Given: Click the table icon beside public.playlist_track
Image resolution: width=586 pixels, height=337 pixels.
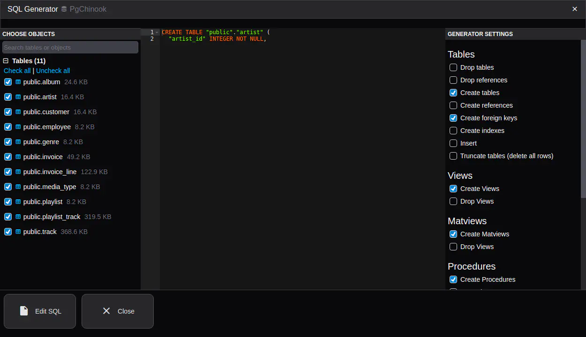Looking at the screenshot, I should click(18, 217).
